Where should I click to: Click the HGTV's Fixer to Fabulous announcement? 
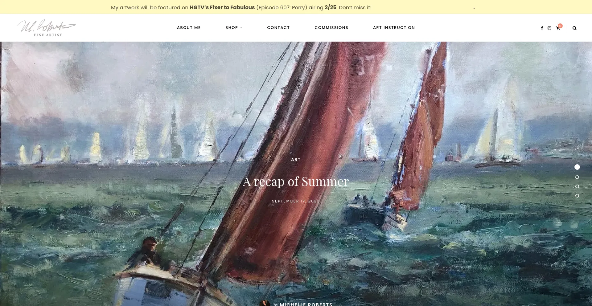222,7
